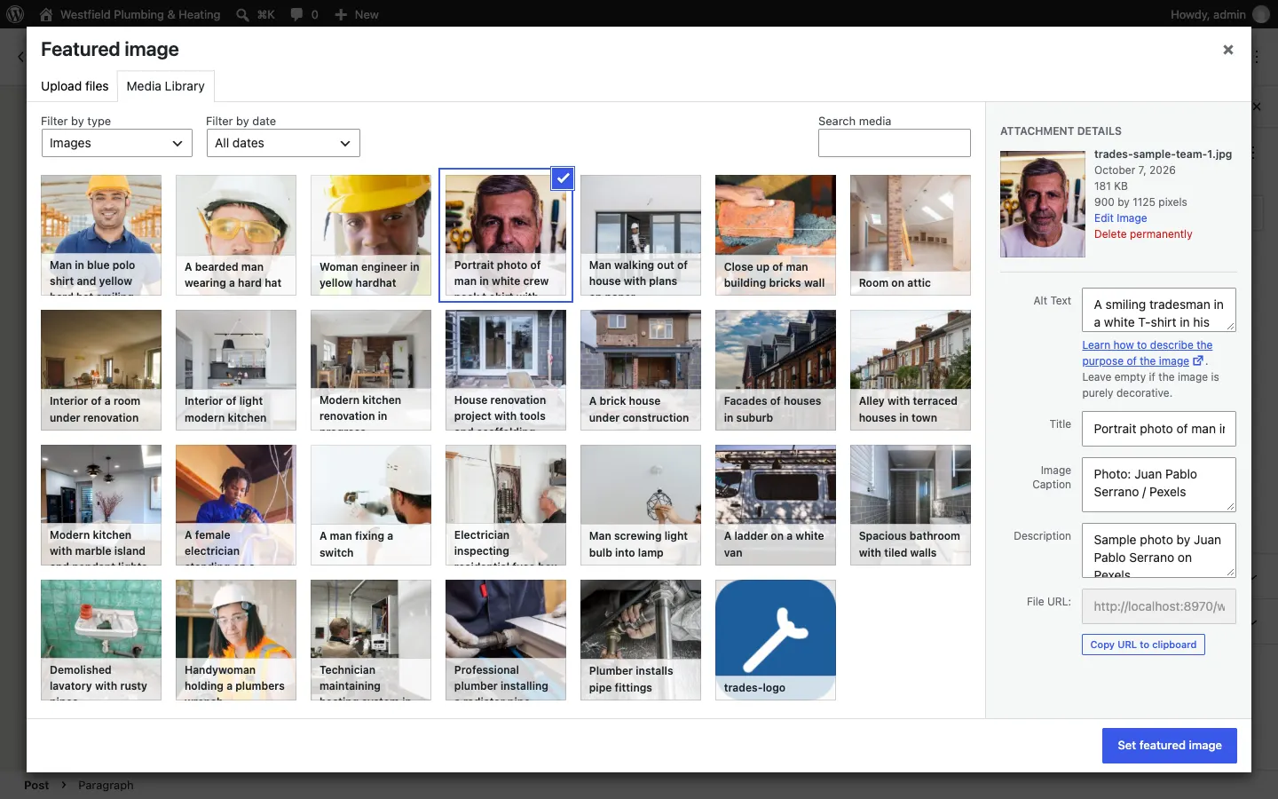This screenshot has width=1278, height=799.
Task: Select interior of room under renovation image
Action: pyautogui.click(x=101, y=370)
